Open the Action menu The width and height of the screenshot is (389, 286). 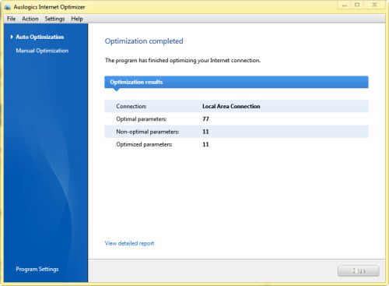pyautogui.click(x=30, y=19)
